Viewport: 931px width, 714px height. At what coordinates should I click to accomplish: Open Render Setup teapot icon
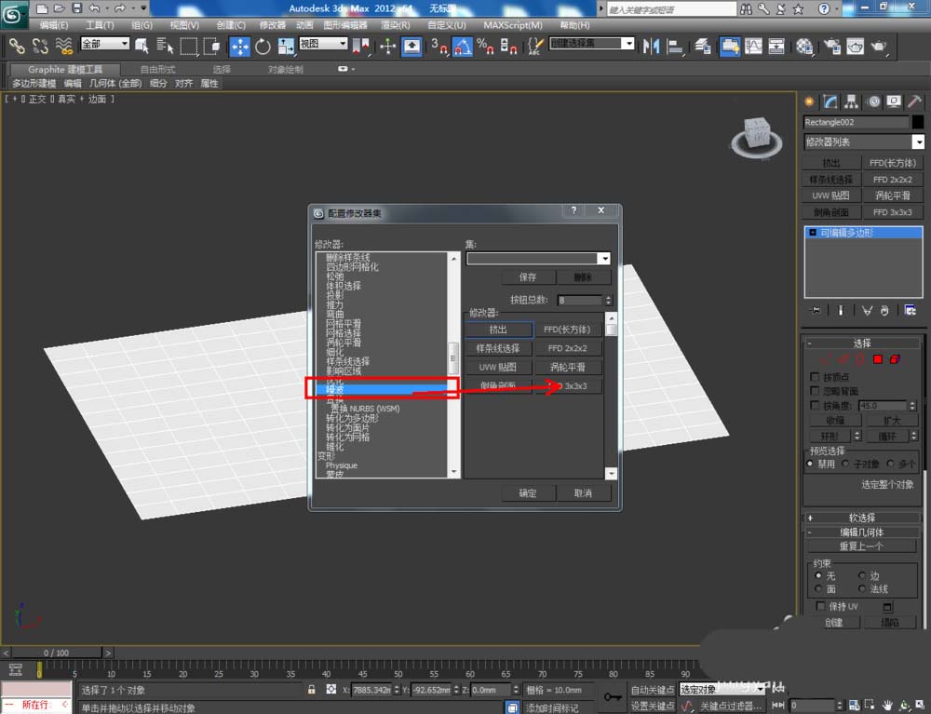click(831, 47)
